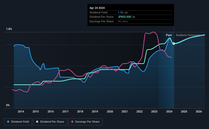The height and width of the screenshot is (129, 209).
Task: Toggle the Earnings Per Share legend button
Action: click(86, 122)
